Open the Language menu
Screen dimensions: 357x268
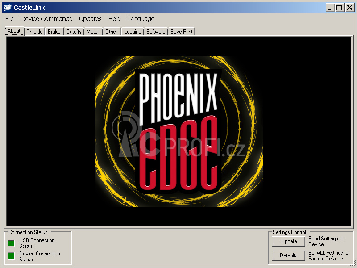(141, 19)
